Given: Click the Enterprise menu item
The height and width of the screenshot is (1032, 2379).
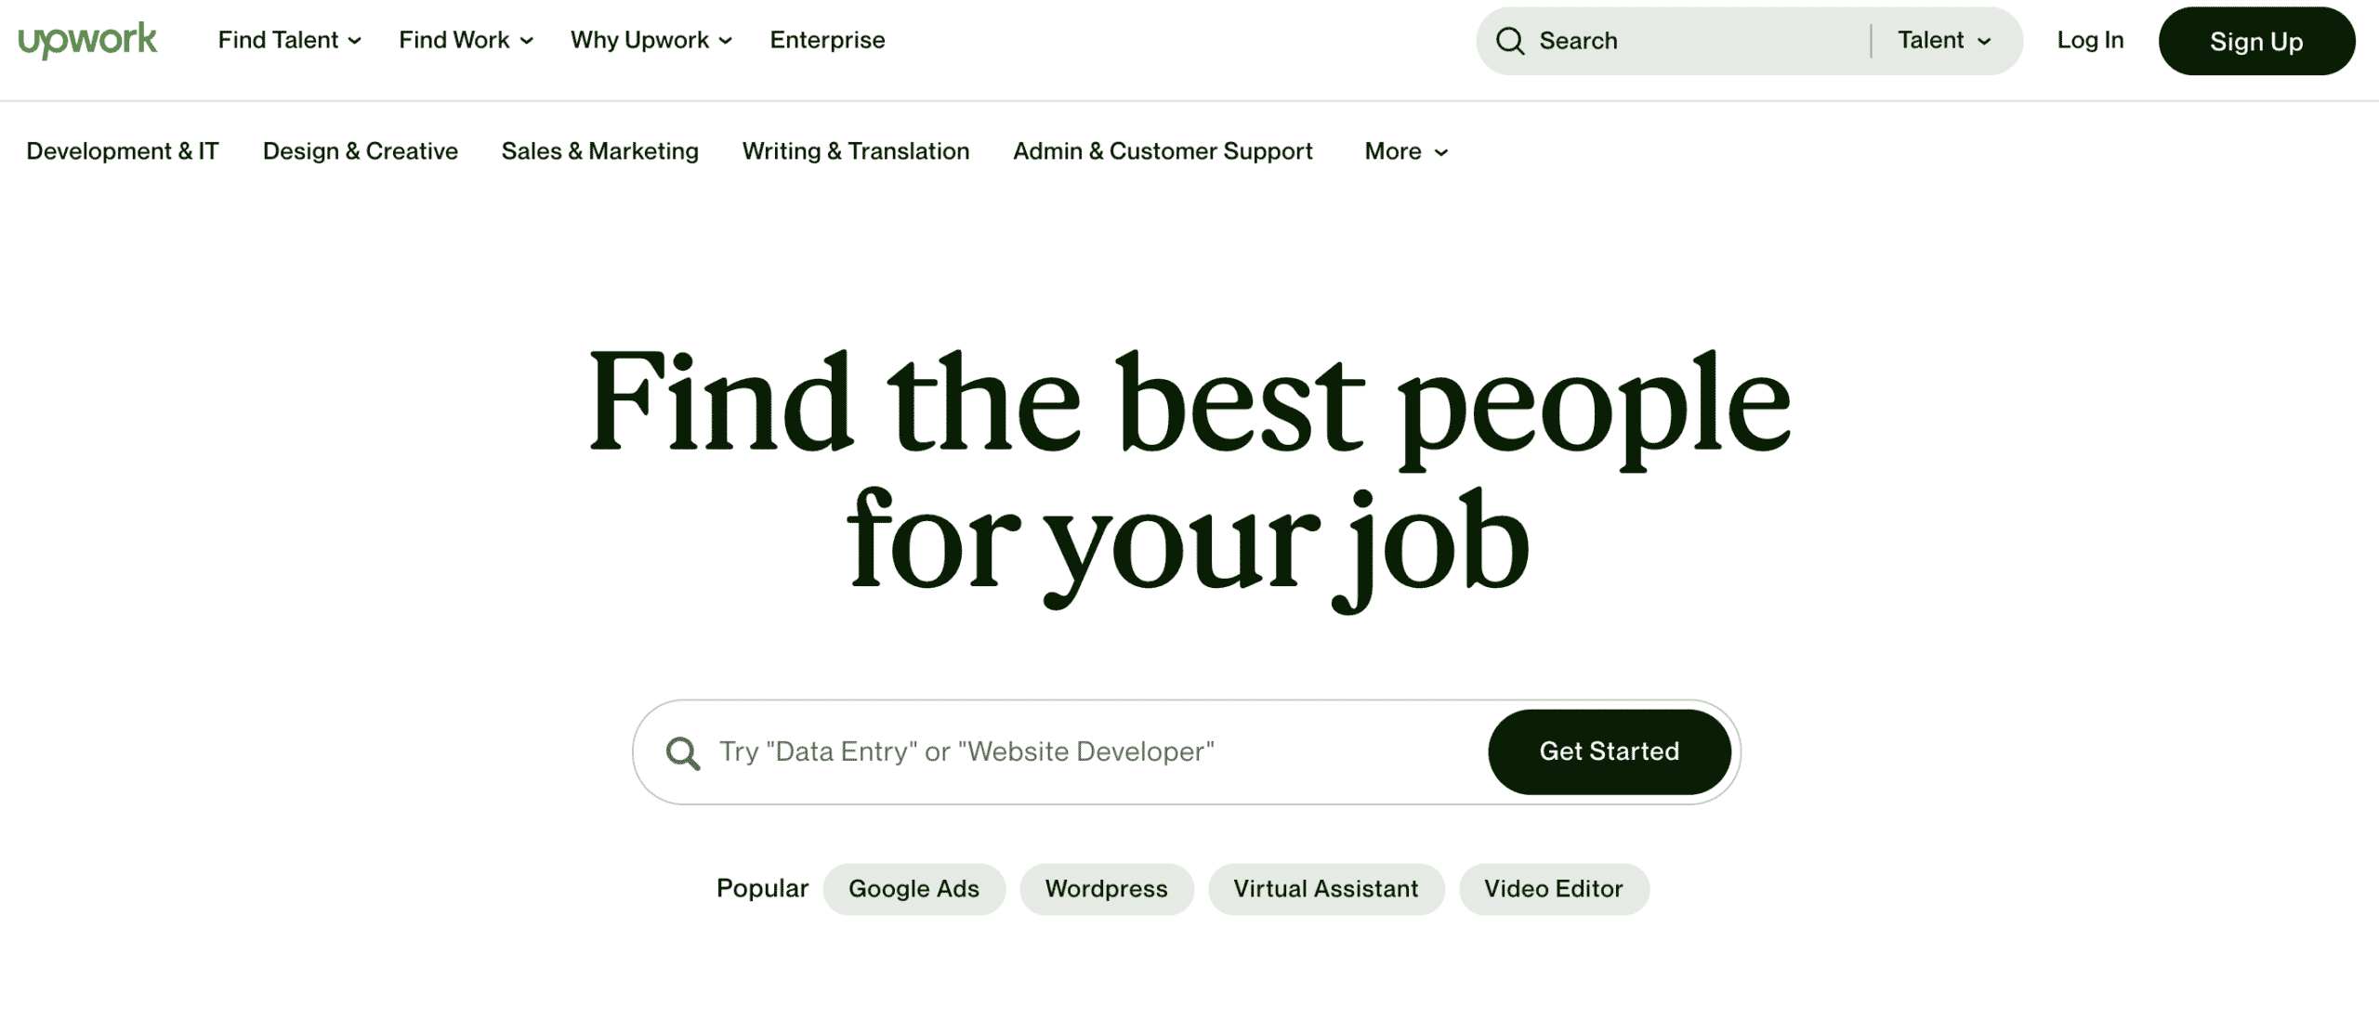Looking at the screenshot, I should coord(827,39).
